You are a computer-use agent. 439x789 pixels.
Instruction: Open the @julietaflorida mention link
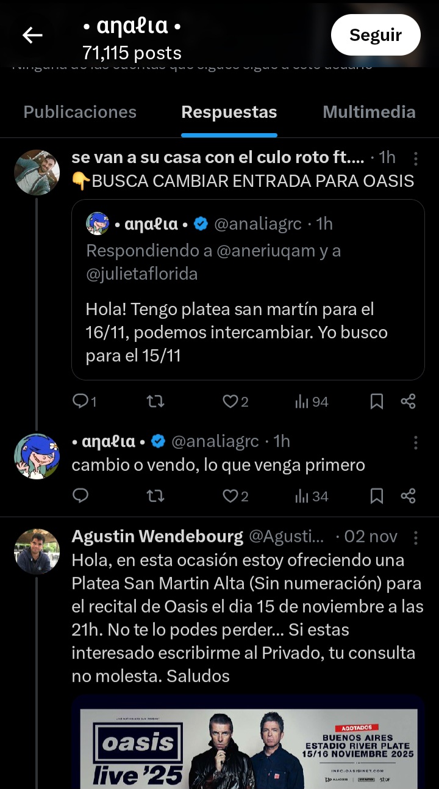(x=142, y=275)
